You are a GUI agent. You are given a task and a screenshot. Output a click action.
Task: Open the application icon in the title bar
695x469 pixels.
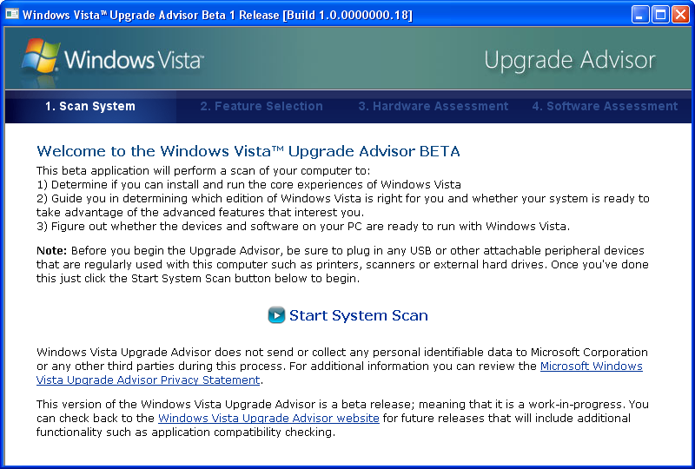tap(12, 15)
